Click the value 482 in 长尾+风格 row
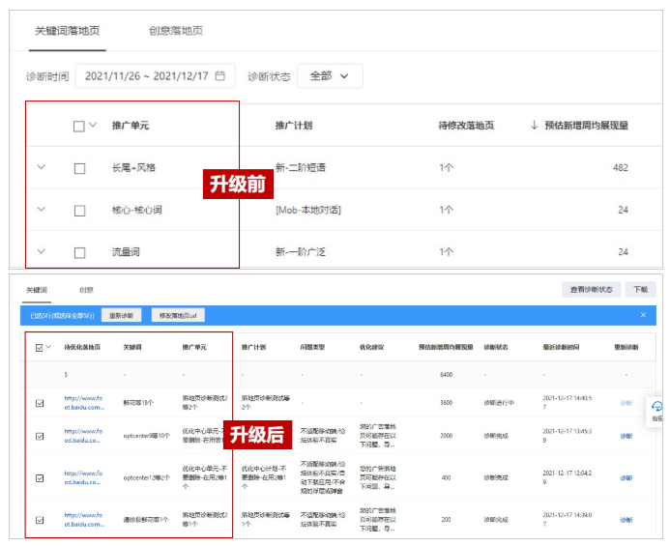The height and width of the screenshot is (546, 670). [x=621, y=167]
